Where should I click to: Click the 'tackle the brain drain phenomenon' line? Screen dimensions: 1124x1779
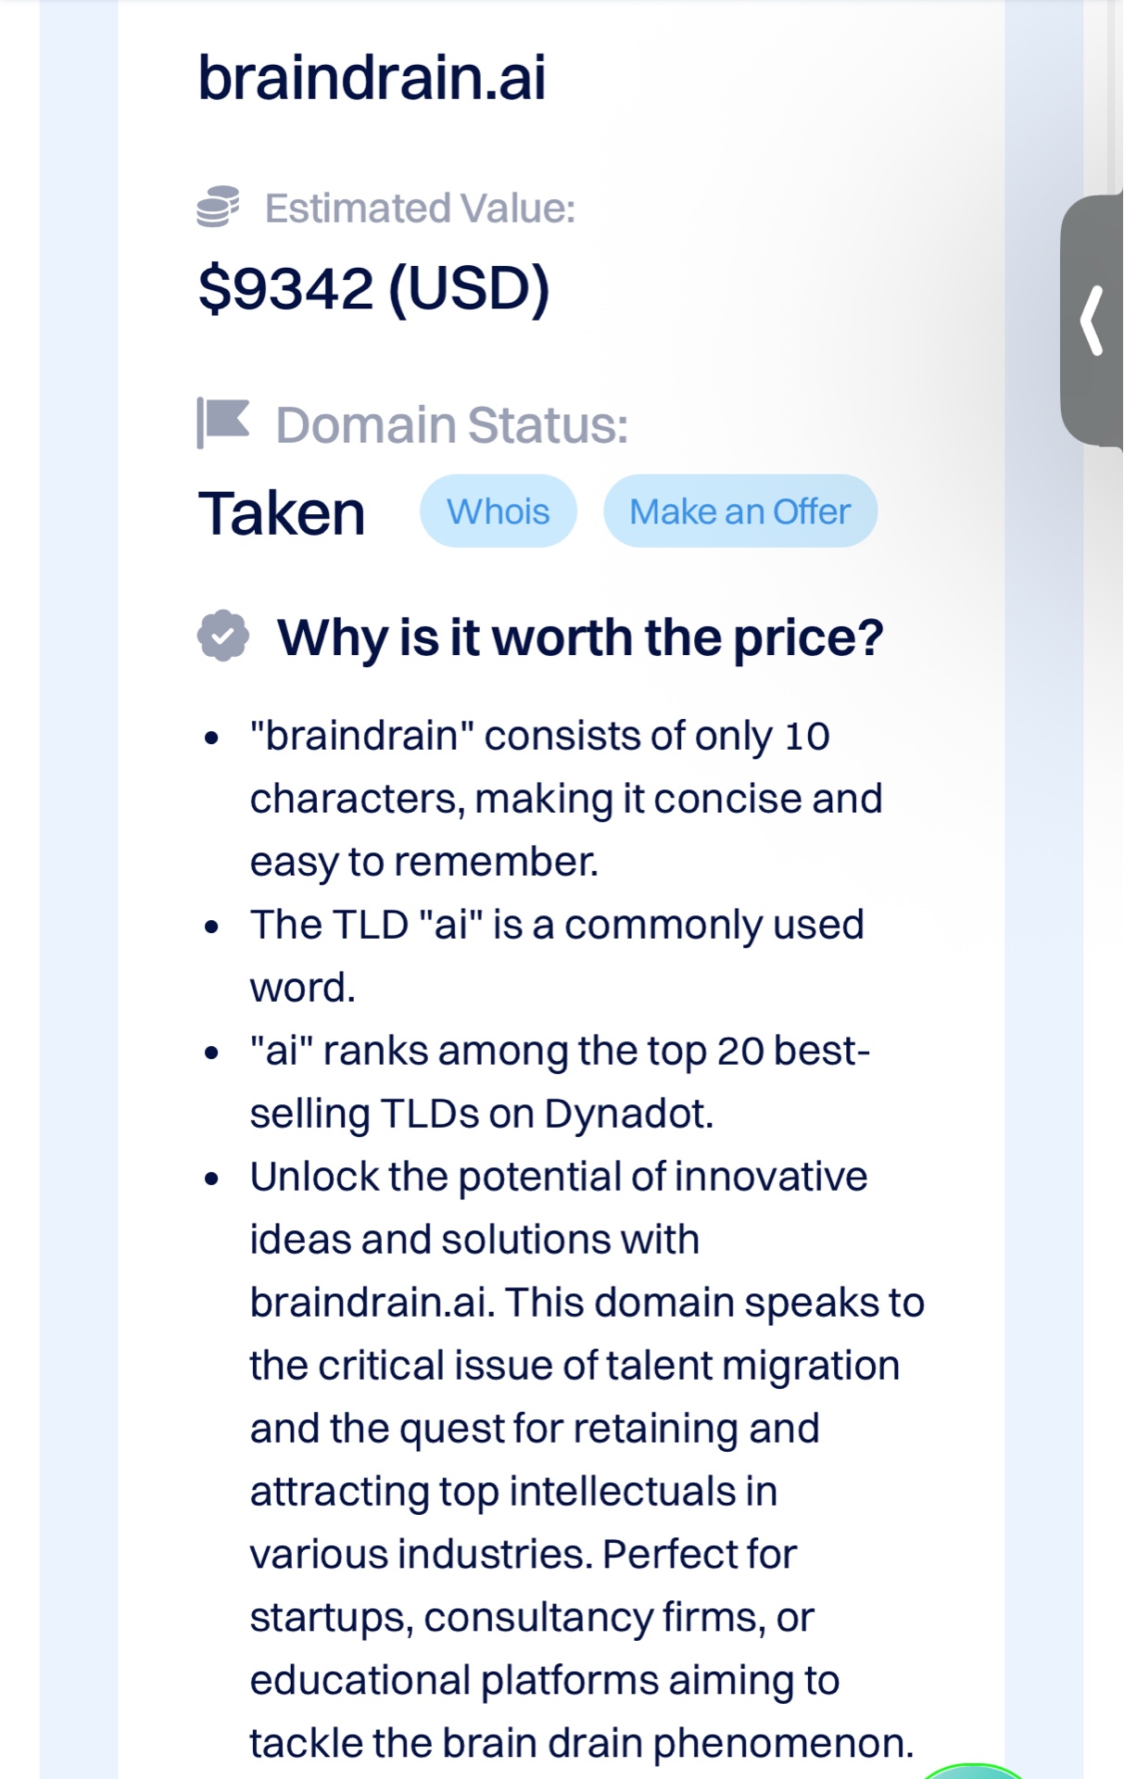[x=582, y=1743]
